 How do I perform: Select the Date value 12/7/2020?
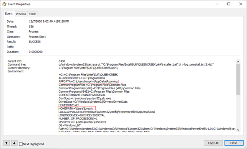click(x=49, y=21)
